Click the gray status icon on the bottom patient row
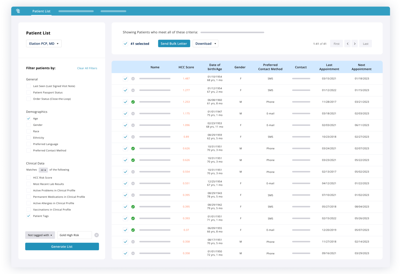This screenshot has height=274, width=401. [133, 253]
